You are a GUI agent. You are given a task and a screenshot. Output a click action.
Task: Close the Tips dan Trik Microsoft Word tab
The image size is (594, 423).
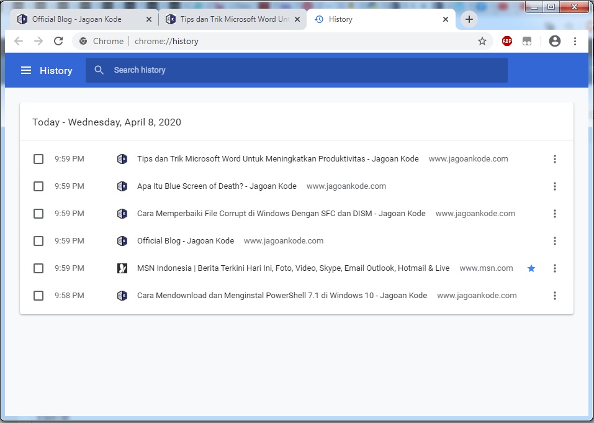[x=297, y=19]
